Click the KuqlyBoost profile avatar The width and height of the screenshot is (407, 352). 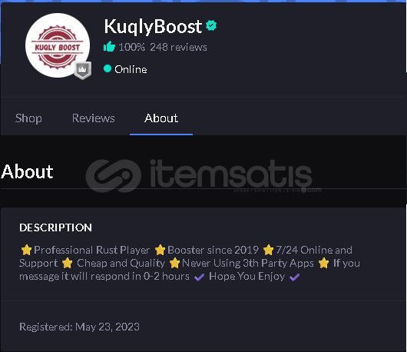(x=58, y=45)
